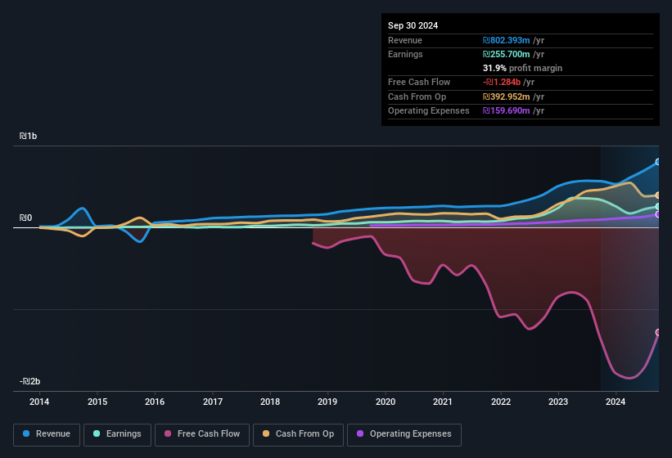The height and width of the screenshot is (458, 672).
Task: Click the Free Cash Flow label in tooltip
Action: (419, 82)
